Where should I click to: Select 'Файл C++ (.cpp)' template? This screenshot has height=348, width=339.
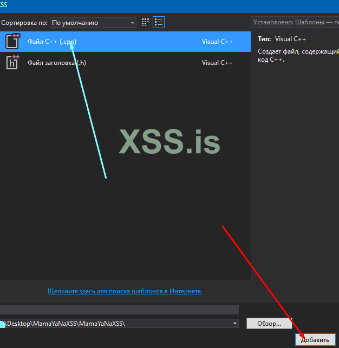[125, 42]
